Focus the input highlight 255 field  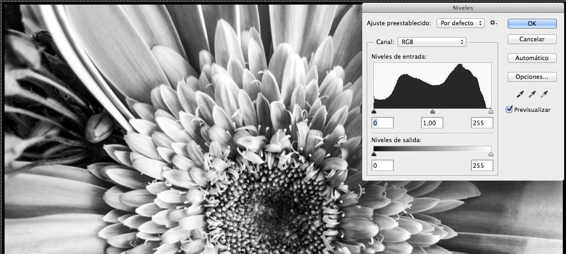click(482, 123)
